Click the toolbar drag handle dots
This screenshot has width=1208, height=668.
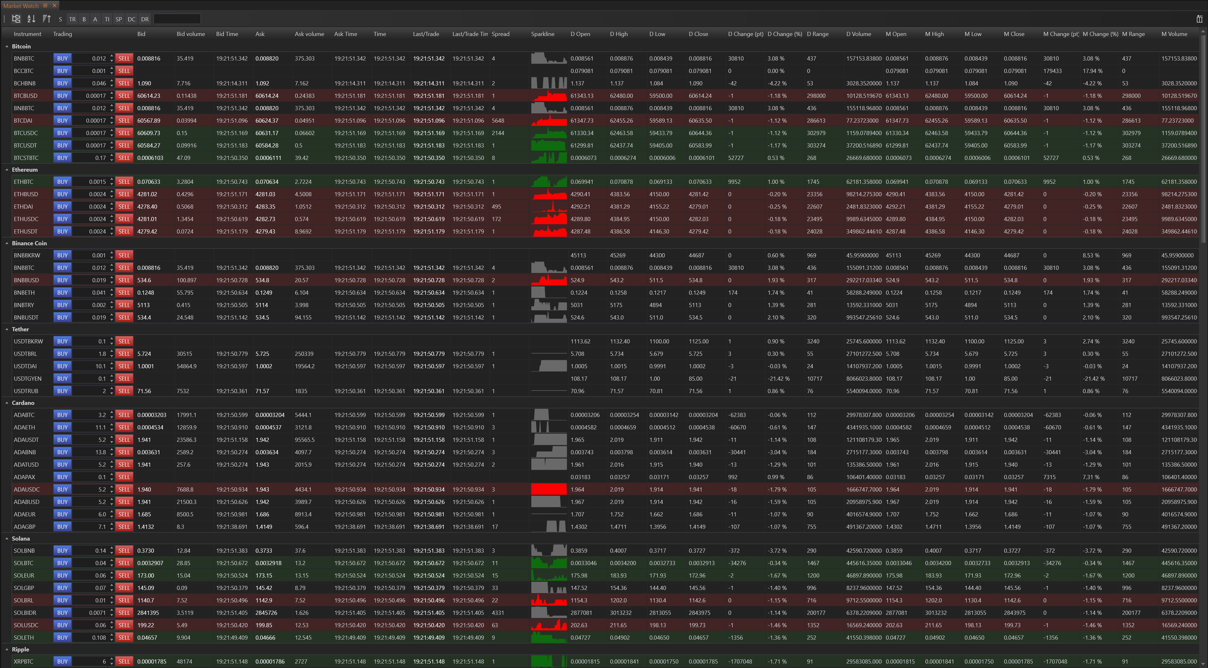tap(5, 19)
